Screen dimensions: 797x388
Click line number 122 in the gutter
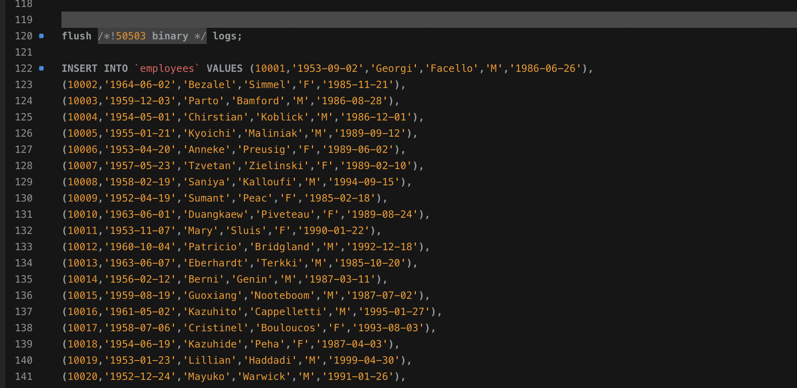pos(24,68)
